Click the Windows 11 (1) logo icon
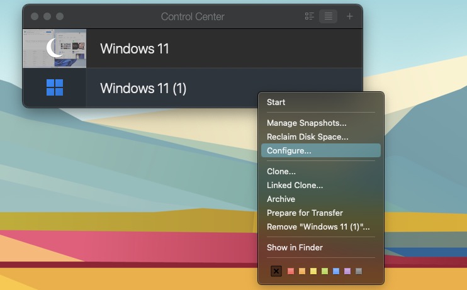The image size is (467, 290). click(55, 87)
